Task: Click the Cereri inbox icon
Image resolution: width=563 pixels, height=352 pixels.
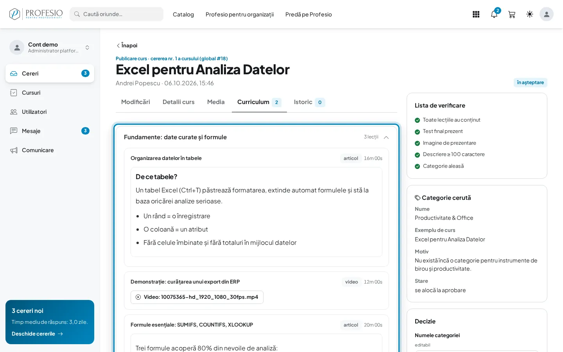Action: 14,74
